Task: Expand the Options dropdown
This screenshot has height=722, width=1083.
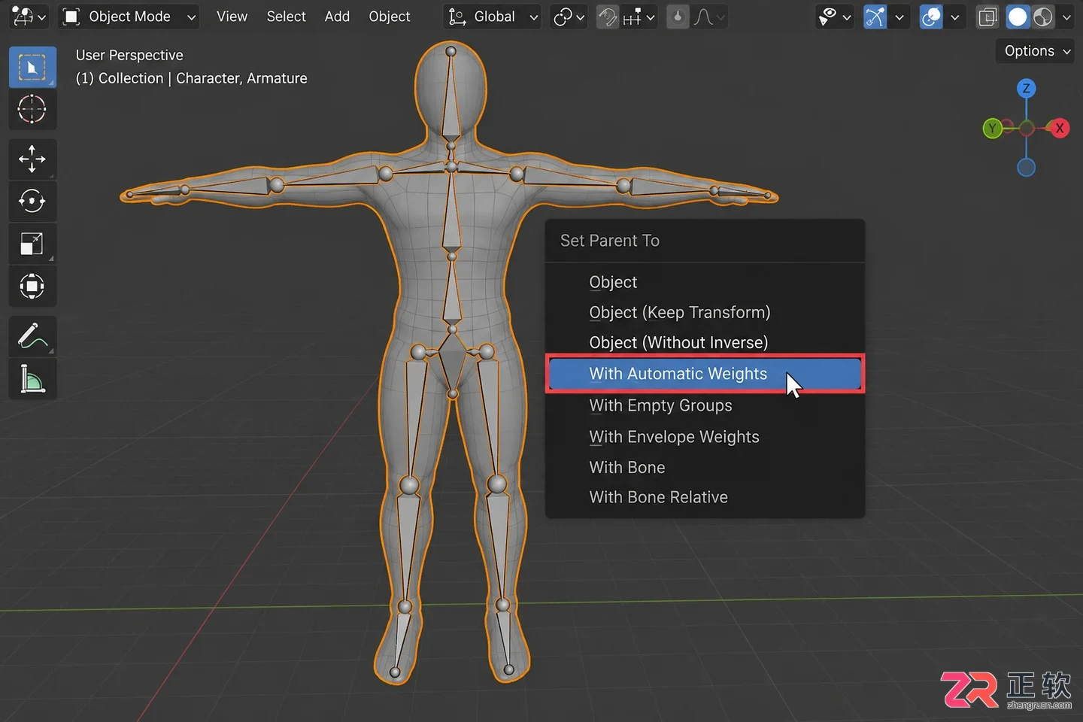Action: coord(1035,51)
